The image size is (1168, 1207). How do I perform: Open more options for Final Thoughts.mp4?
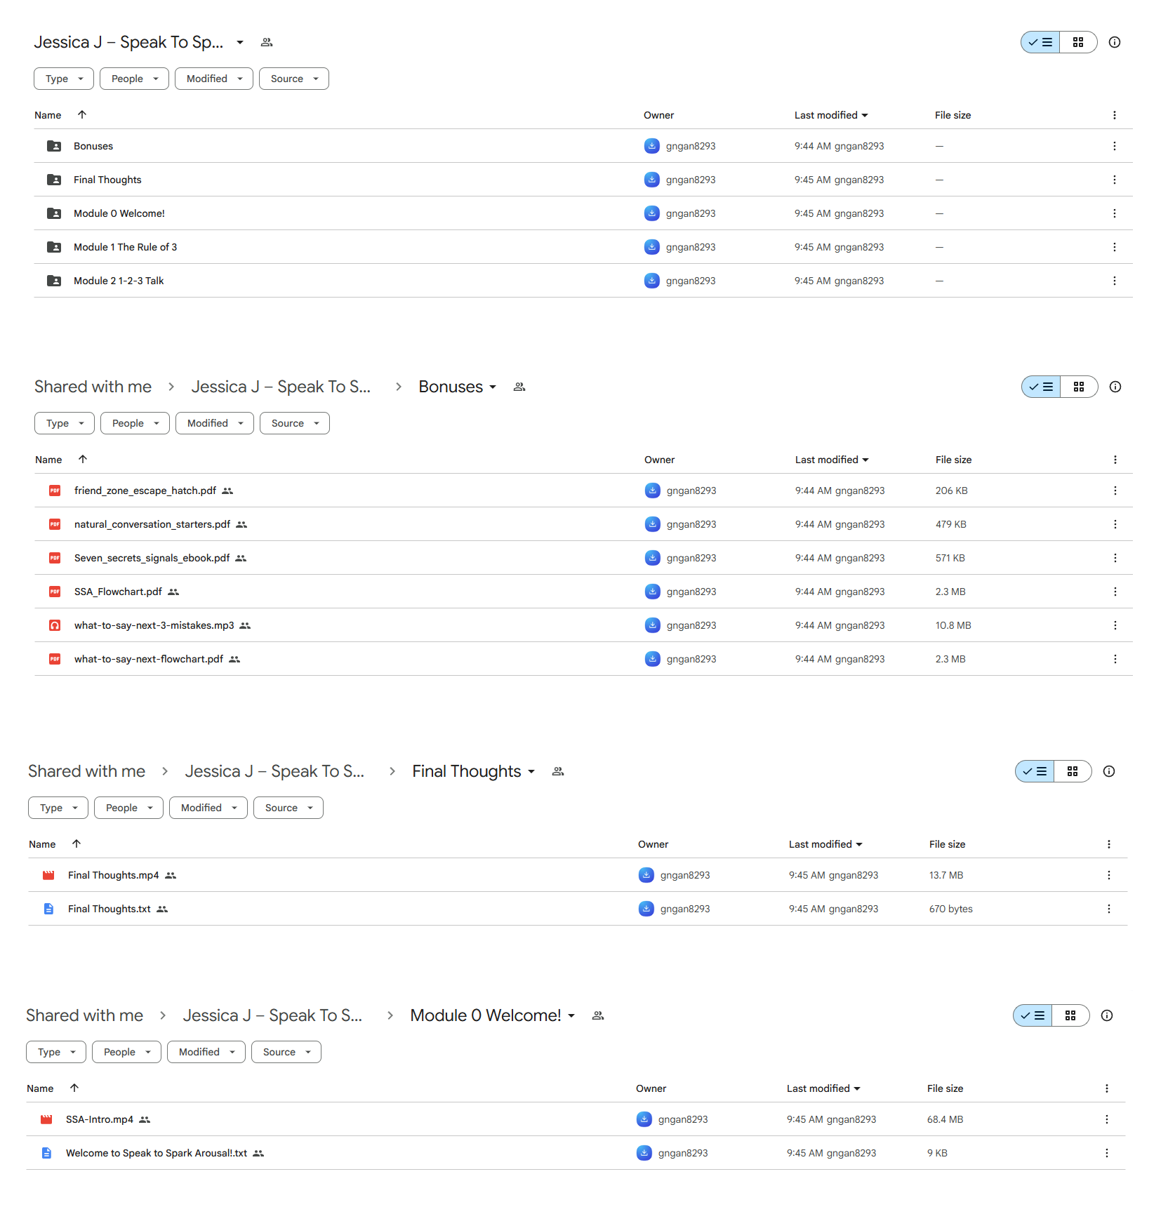tap(1108, 875)
